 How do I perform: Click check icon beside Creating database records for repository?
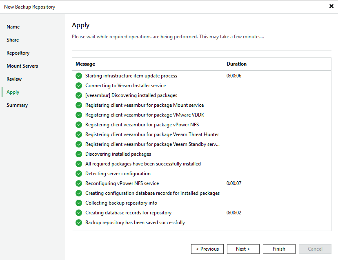[x=79, y=213]
